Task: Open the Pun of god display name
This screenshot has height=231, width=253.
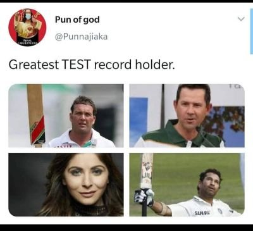Action: [x=77, y=20]
